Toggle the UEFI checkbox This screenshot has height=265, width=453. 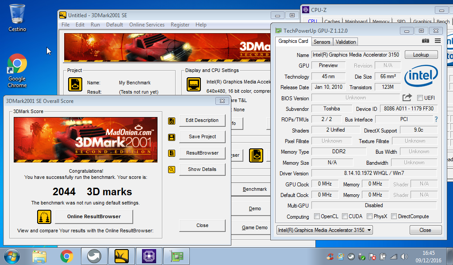420,98
